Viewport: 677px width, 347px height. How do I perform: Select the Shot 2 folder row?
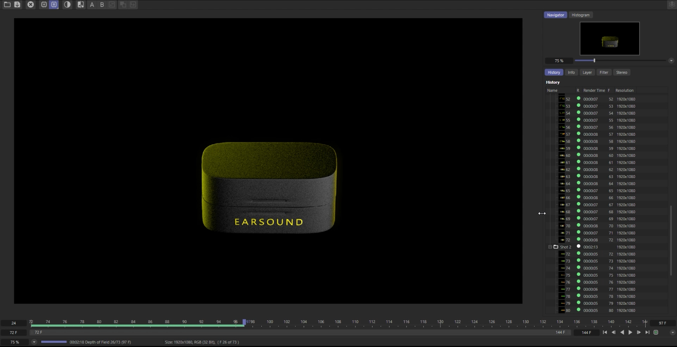click(607, 247)
